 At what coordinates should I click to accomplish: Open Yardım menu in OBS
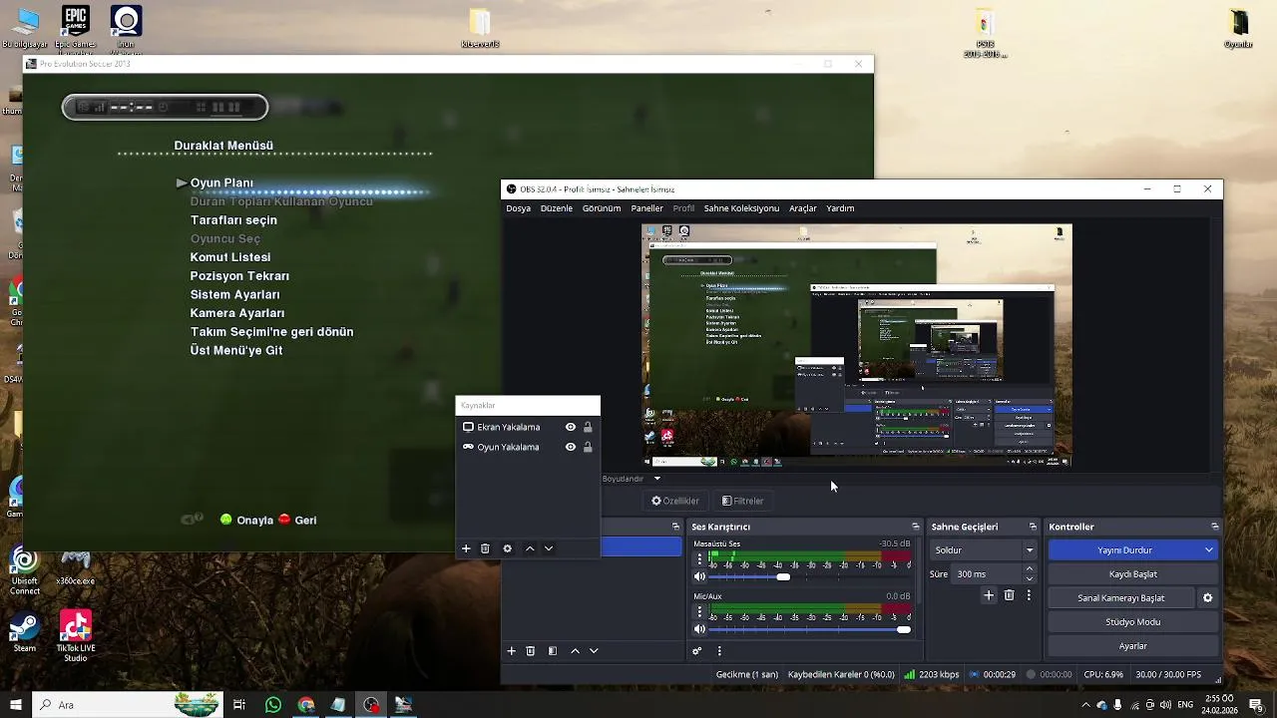pyautogui.click(x=840, y=208)
